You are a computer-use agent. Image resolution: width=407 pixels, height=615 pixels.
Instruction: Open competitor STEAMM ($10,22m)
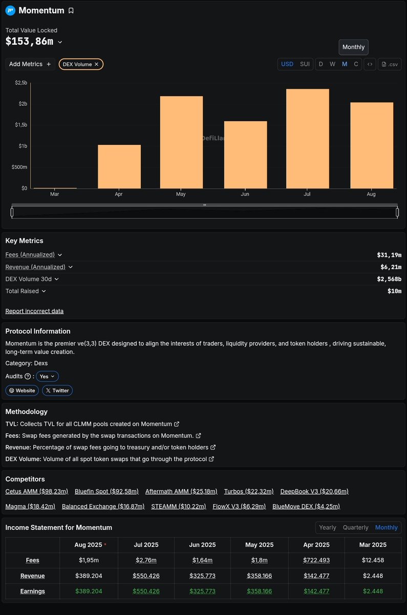179,506
